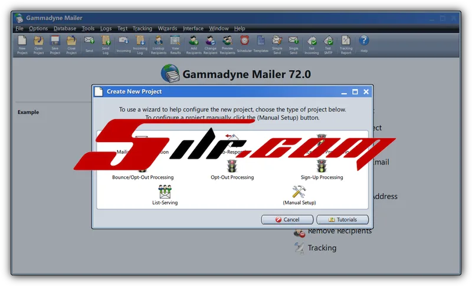Open the File menu

(x=19, y=28)
